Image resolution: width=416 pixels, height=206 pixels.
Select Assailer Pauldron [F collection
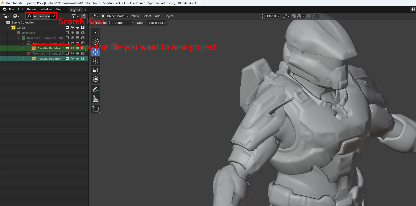44,59
